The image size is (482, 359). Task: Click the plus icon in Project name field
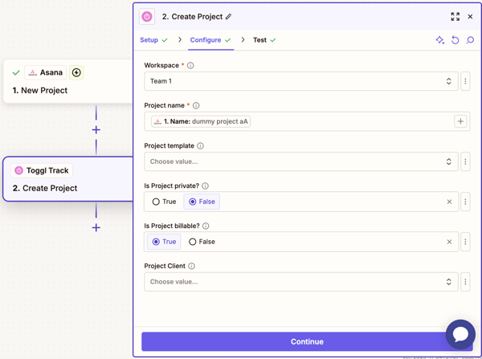click(x=460, y=121)
